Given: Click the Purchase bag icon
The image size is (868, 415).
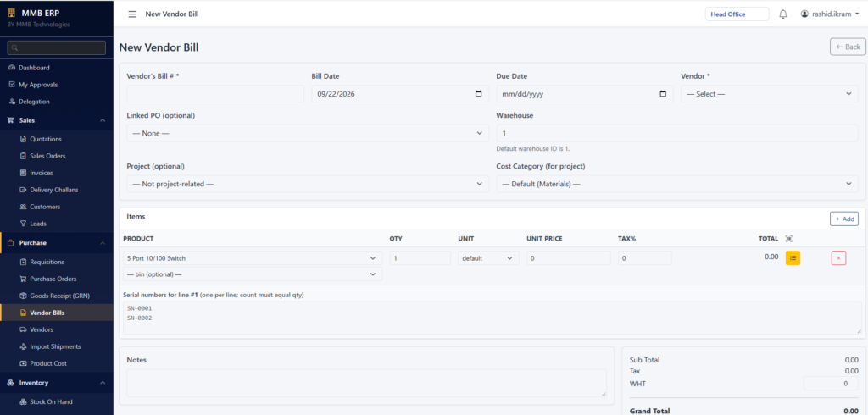Looking at the screenshot, I should pyautogui.click(x=10, y=243).
